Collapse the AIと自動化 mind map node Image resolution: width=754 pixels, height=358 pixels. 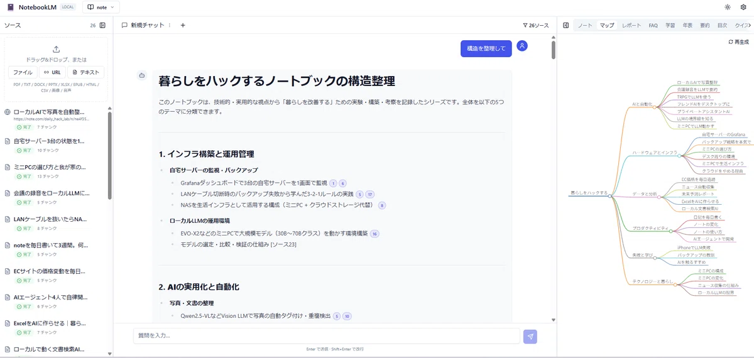pyautogui.click(x=655, y=107)
